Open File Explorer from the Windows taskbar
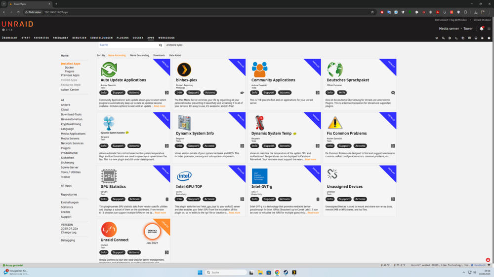The width and height of the screenshot is (494, 277). 260,273
